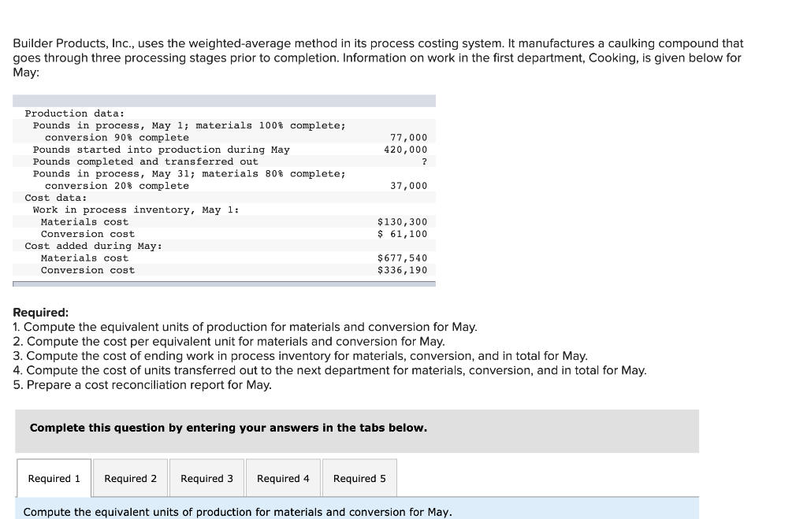
Task: Switch to the Required 2 tab
Action: click(x=130, y=478)
